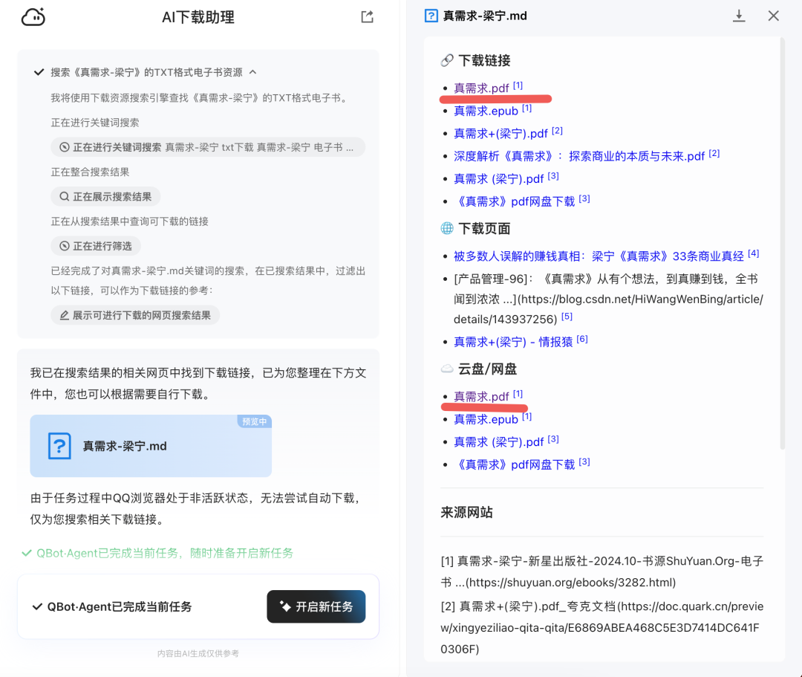The height and width of the screenshot is (677, 802).
Task: Open 《真需求》pdf网盘下载 link under 云盘/网盘
Action: pos(515,464)
